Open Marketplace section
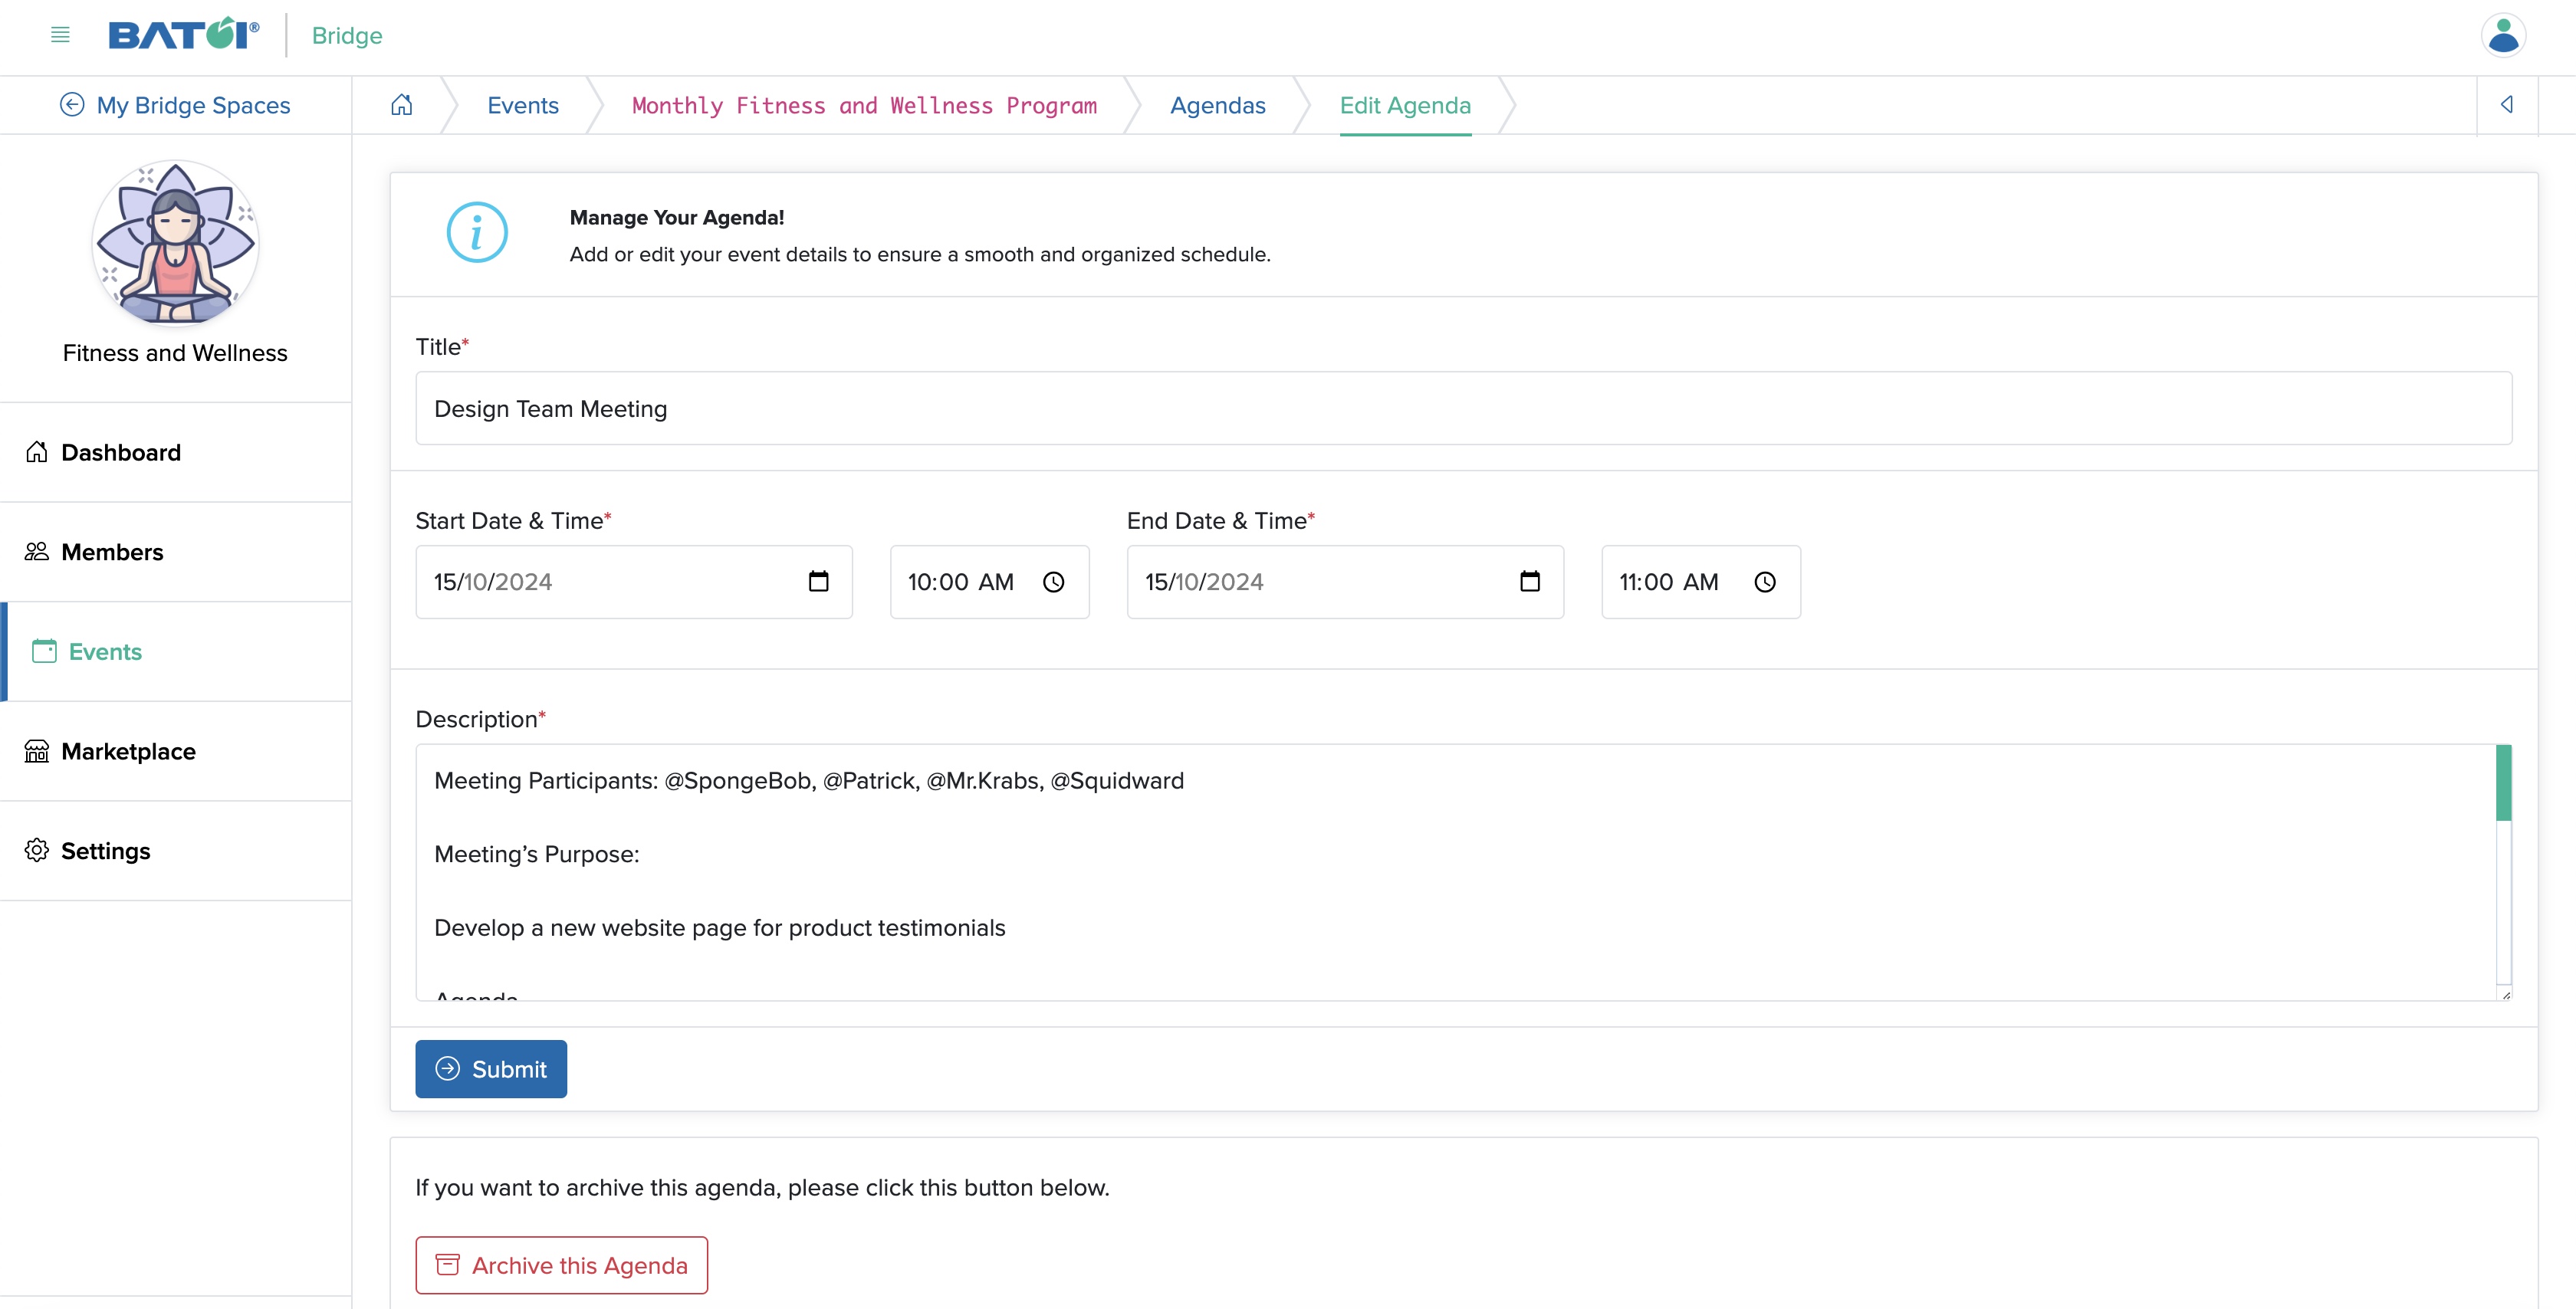 coord(127,751)
